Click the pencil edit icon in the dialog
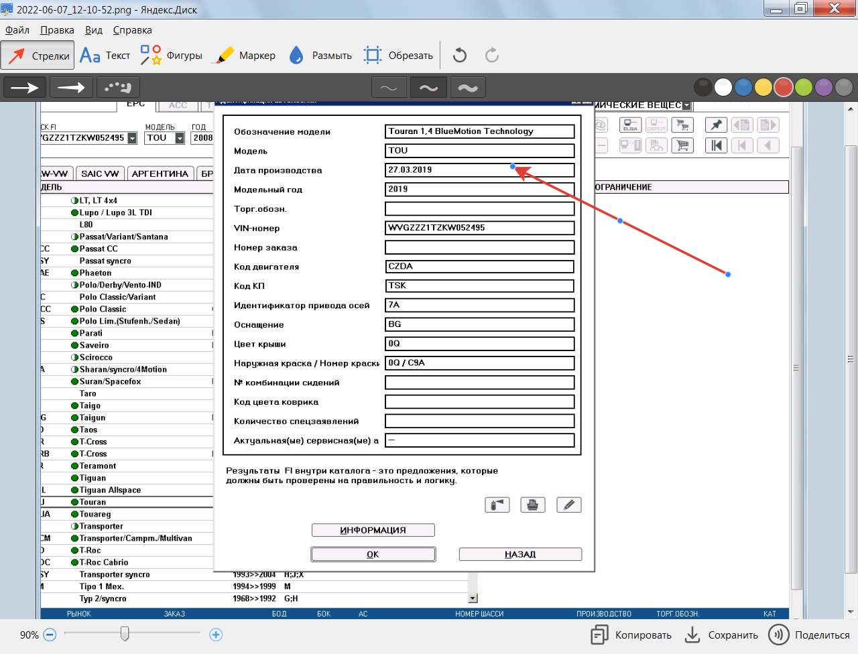The height and width of the screenshot is (654, 858). click(569, 505)
